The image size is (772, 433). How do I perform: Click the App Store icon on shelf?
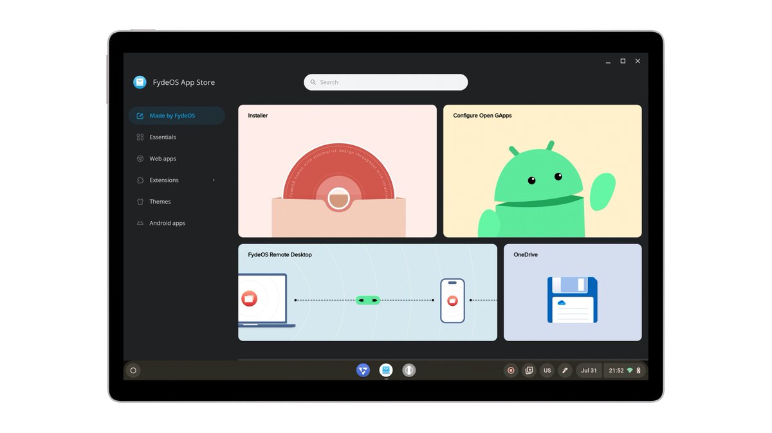[386, 370]
